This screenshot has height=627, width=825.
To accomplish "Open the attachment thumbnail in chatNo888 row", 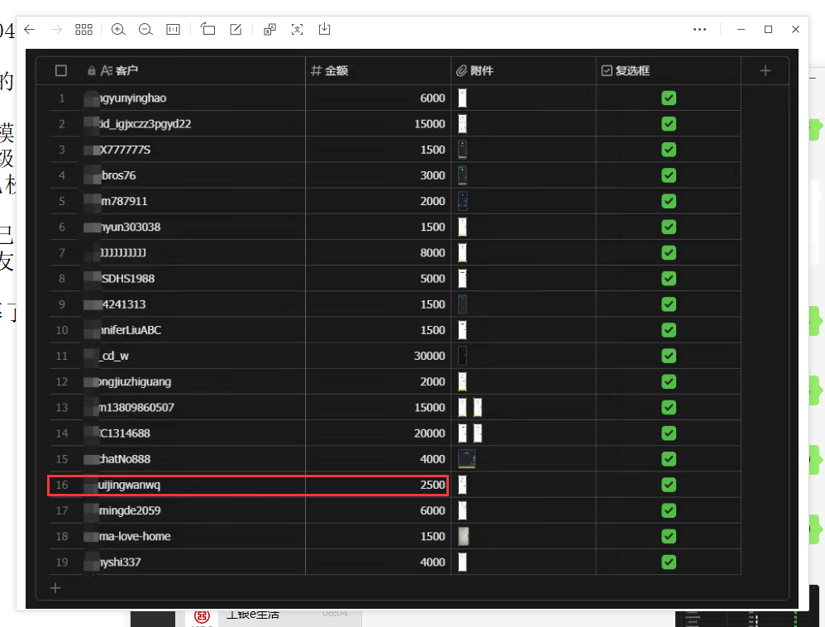I will [x=467, y=459].
